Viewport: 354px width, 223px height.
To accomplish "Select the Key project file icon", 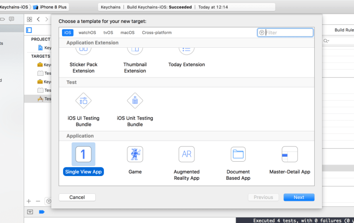I will 40,48.
